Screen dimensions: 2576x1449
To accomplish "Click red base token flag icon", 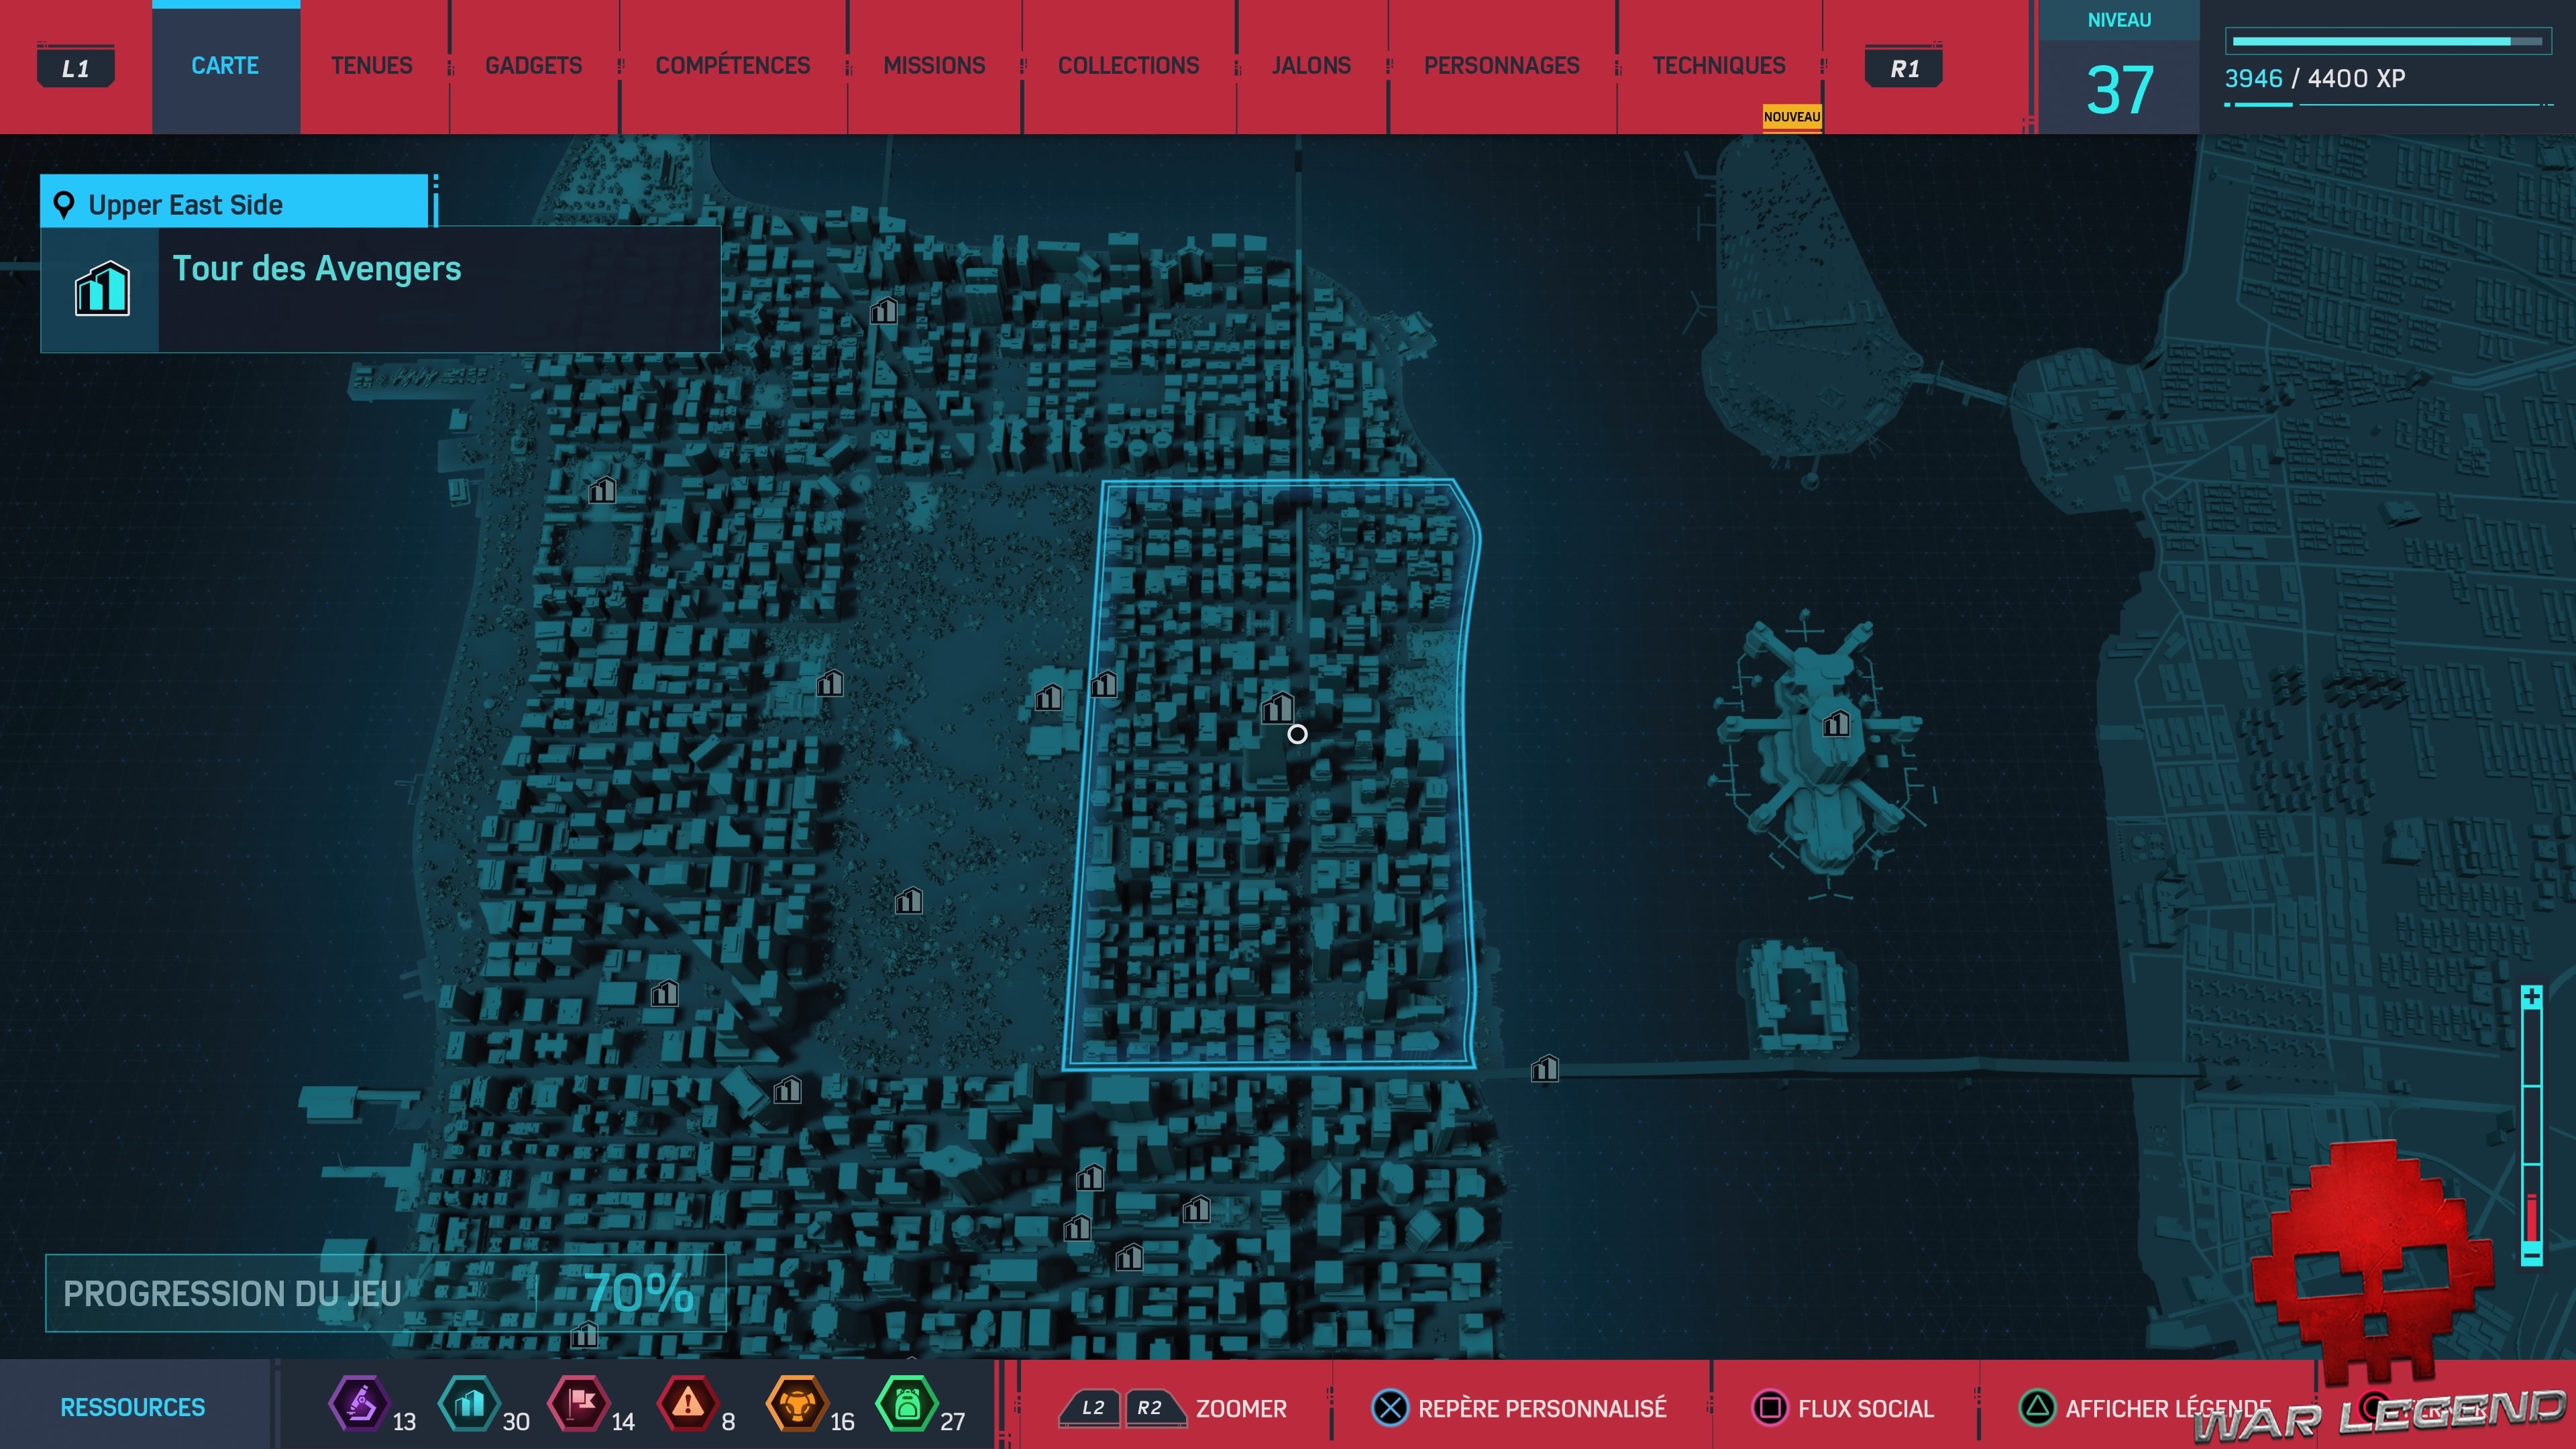I will [x=578, y=1404].
